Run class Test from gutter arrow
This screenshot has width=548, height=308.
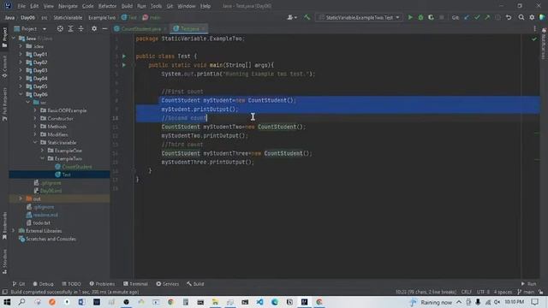point(123,56)
